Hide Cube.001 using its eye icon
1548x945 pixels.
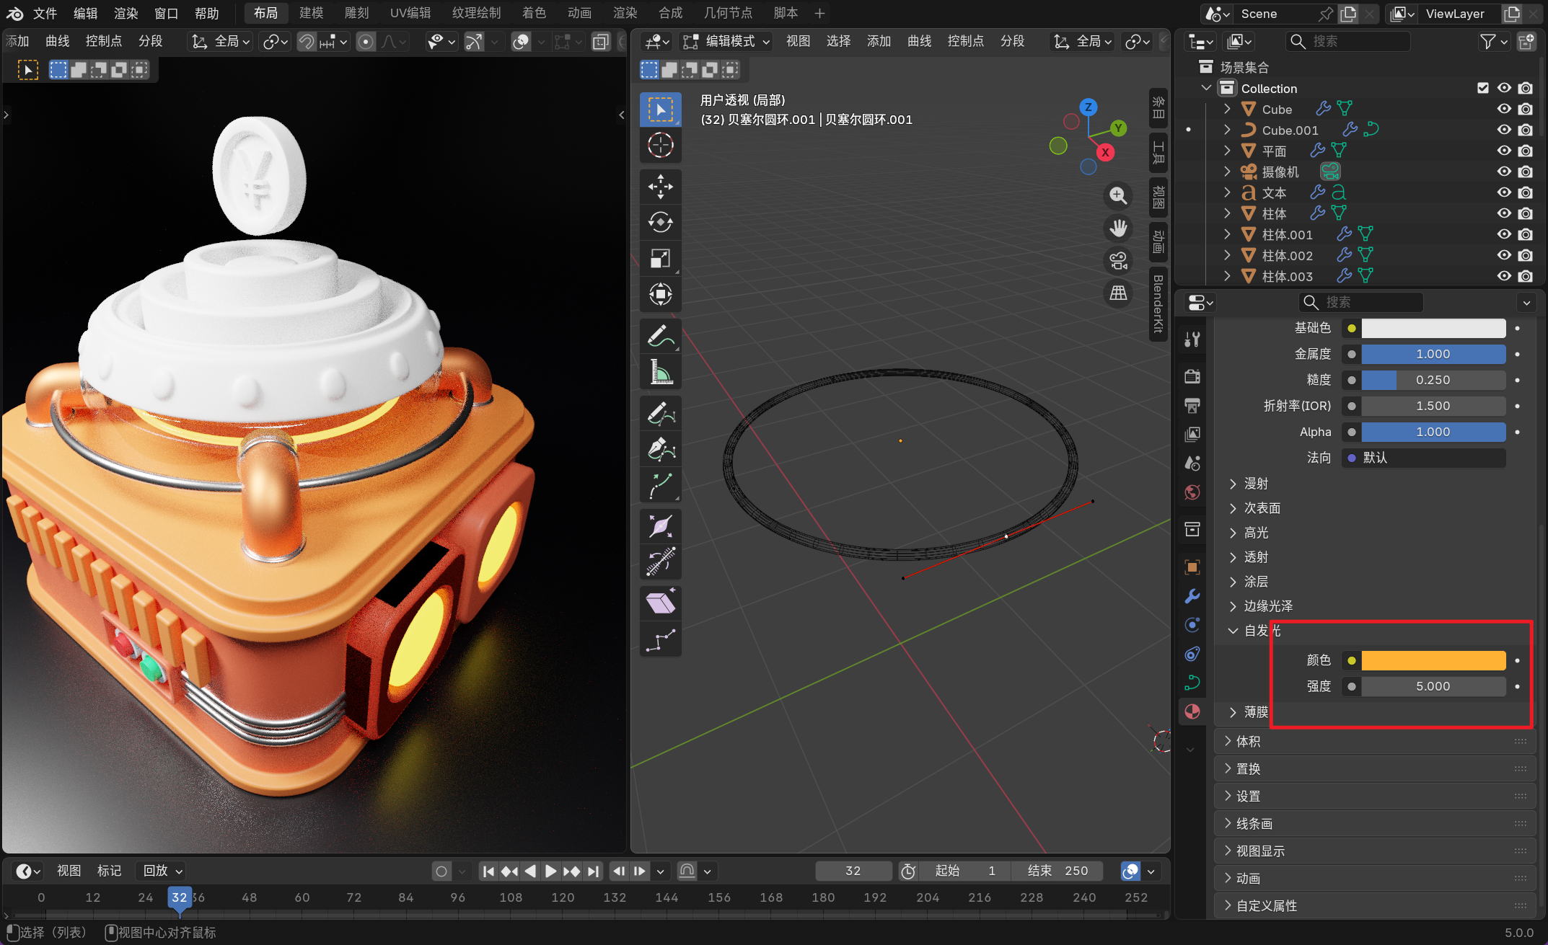click(x=1504, y=130)
